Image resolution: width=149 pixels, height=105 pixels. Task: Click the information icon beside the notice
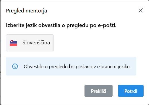(x=15, y=66)
